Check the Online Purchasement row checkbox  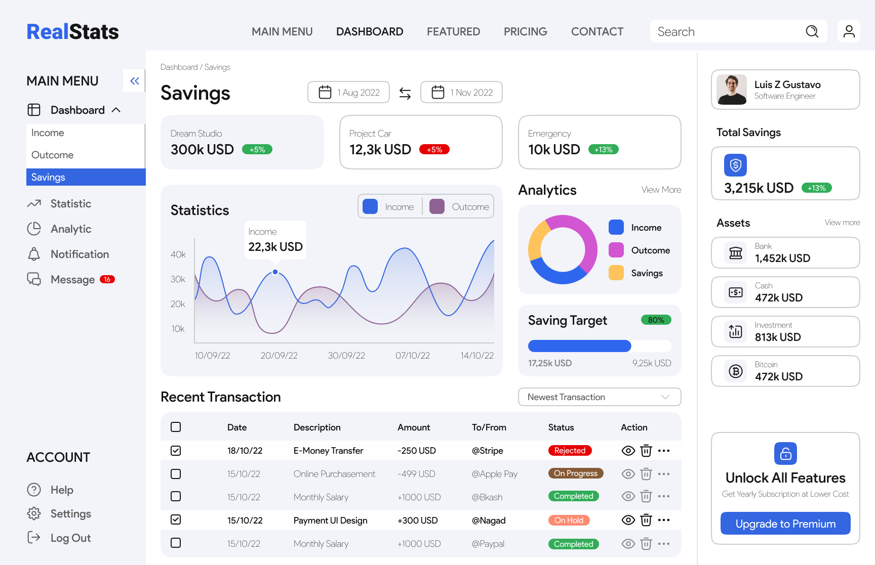click(x=175, y=474)
